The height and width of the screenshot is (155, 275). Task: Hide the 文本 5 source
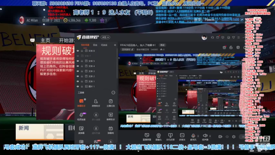tap(78, 61)
